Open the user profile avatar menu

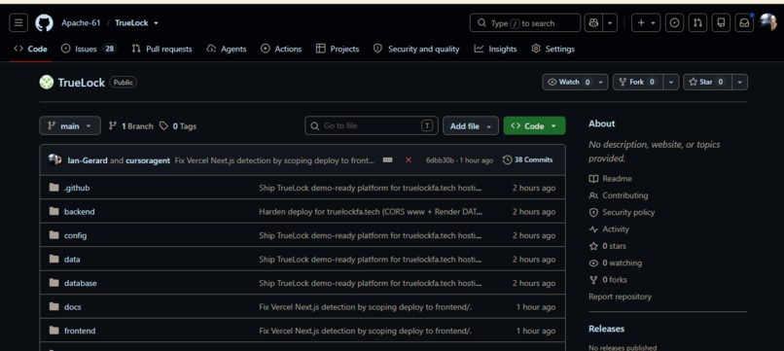coord(767,22)
